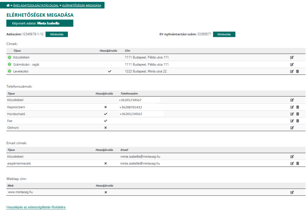Expand the Közzétételi address row
307x211 pixels.
tap(9, 57)
